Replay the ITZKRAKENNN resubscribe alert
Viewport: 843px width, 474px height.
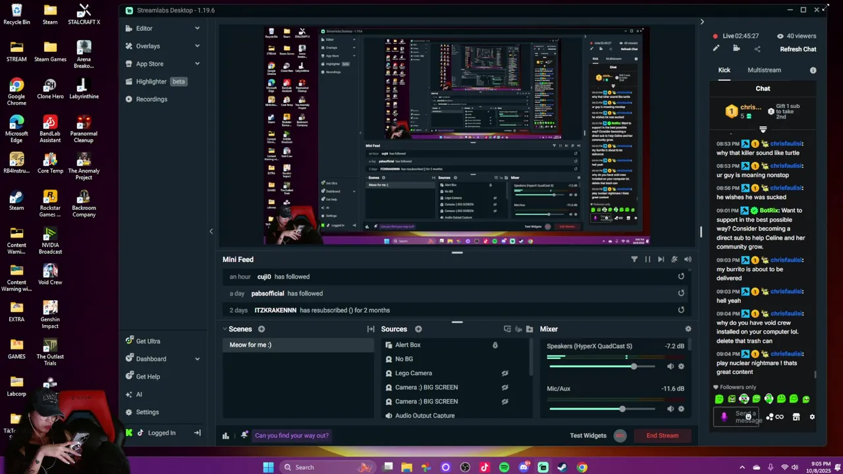[681, 310]
